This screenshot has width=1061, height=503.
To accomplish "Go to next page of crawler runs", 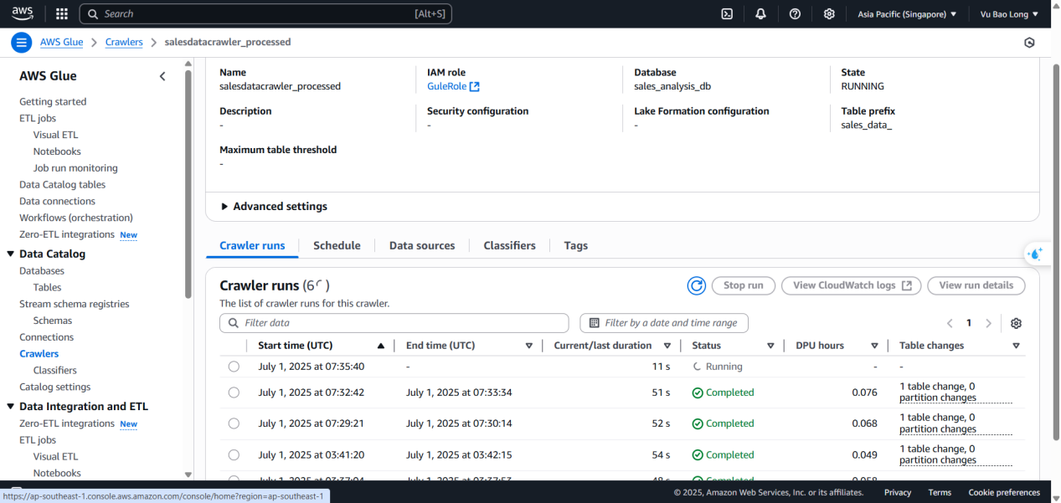I will (x=988, y=323).
